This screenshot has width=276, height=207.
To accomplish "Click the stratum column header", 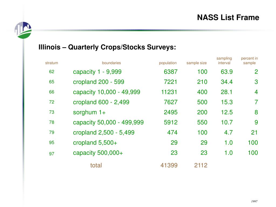I will point(51,63).
